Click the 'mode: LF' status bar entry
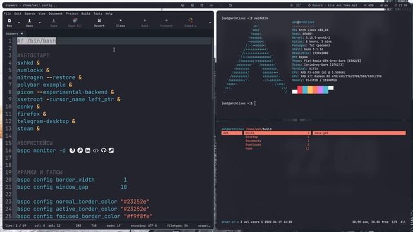The height and width of the screenshot is (232, 413). (x=114, y=226)
